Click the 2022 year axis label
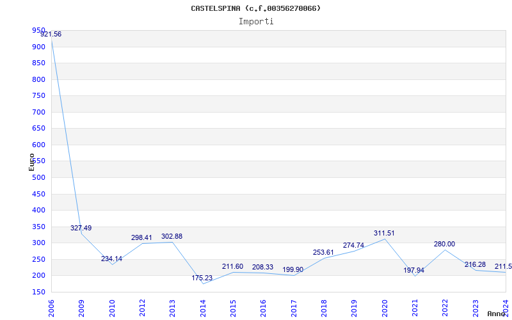 (x=445, y=308)
